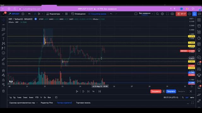Open the Fibonacci retracement tools

(x=3, y=29)
